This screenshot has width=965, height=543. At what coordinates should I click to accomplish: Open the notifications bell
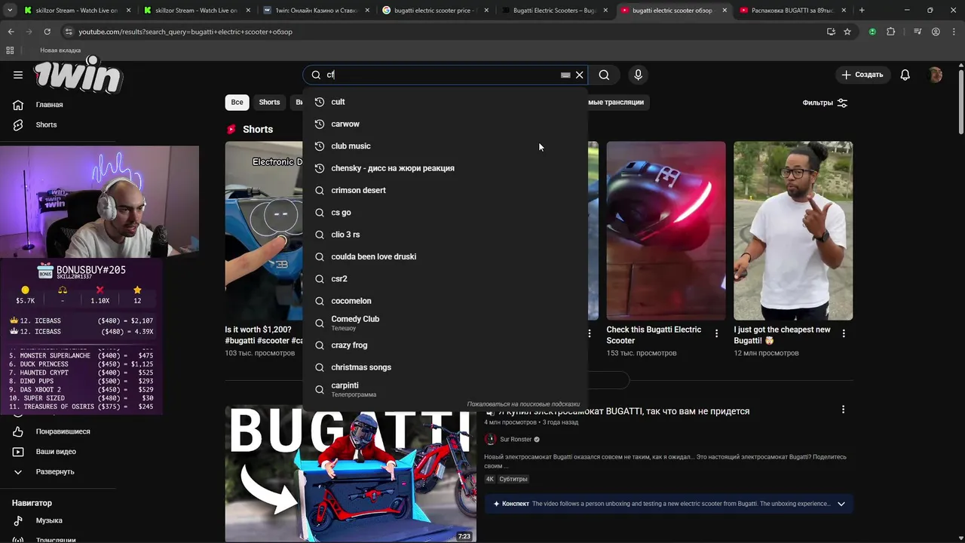[905, 75]
